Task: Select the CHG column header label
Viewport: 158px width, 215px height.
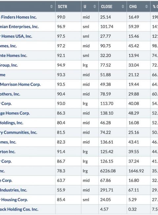Action: (x=133, y=7)
